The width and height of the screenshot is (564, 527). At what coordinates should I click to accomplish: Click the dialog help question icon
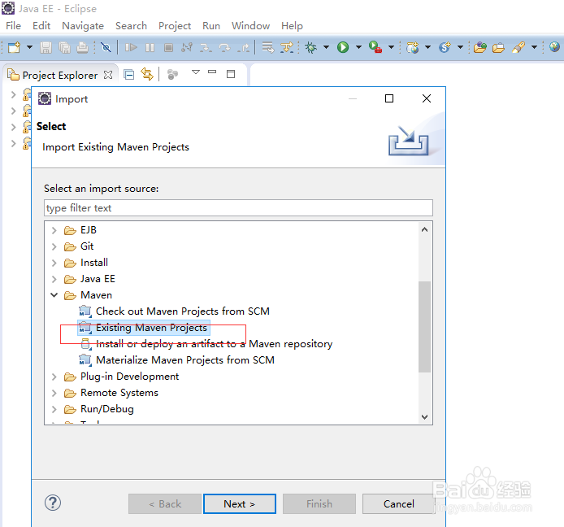pyautogui.click(x=53, y=503)
